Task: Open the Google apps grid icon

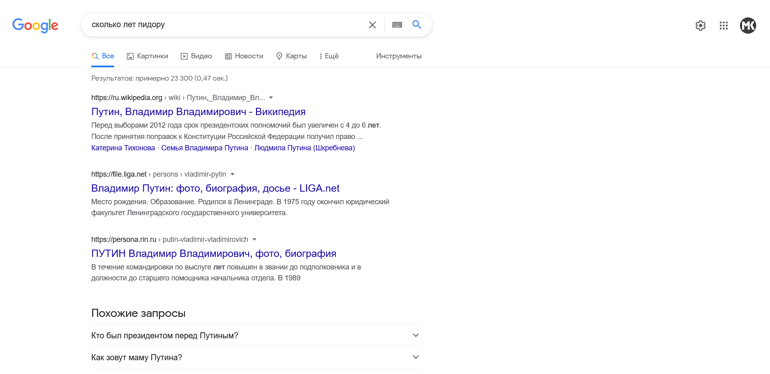Action: [x=723, y=26]
